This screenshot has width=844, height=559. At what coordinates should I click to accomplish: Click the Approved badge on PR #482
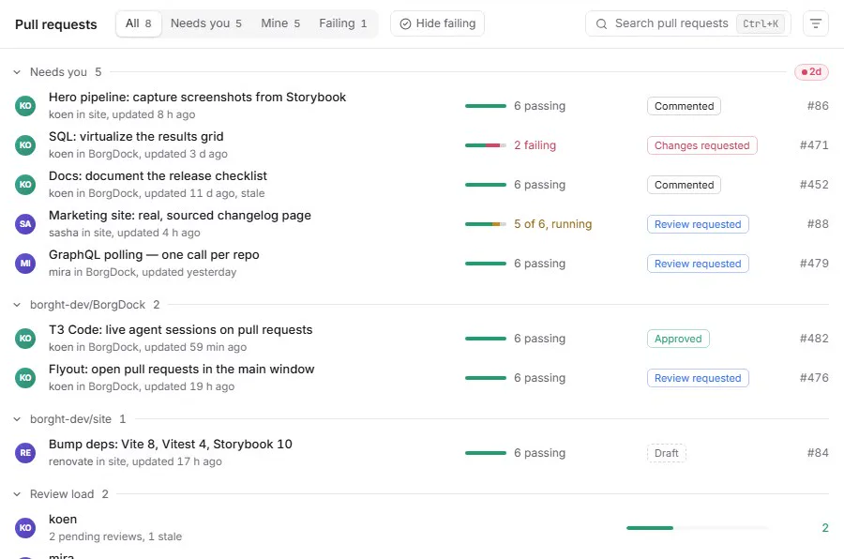pos(678,339)
